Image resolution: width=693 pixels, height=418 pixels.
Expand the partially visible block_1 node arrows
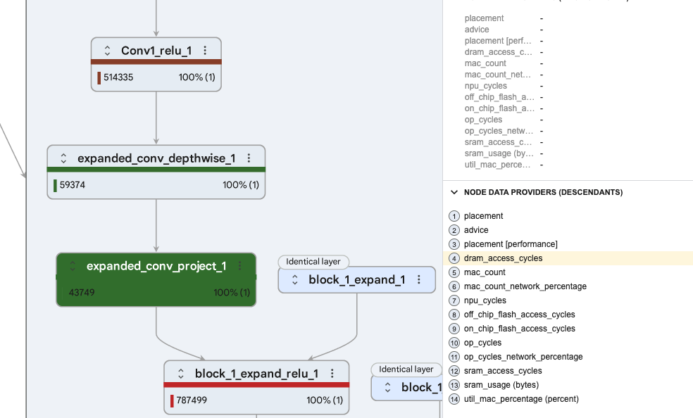pos(387,387)
